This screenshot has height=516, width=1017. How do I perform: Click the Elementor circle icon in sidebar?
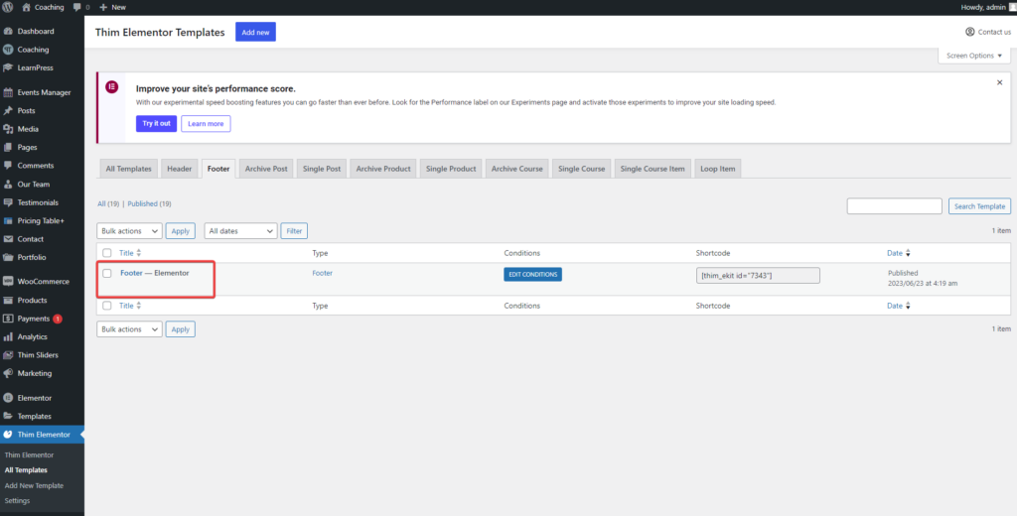8,398
